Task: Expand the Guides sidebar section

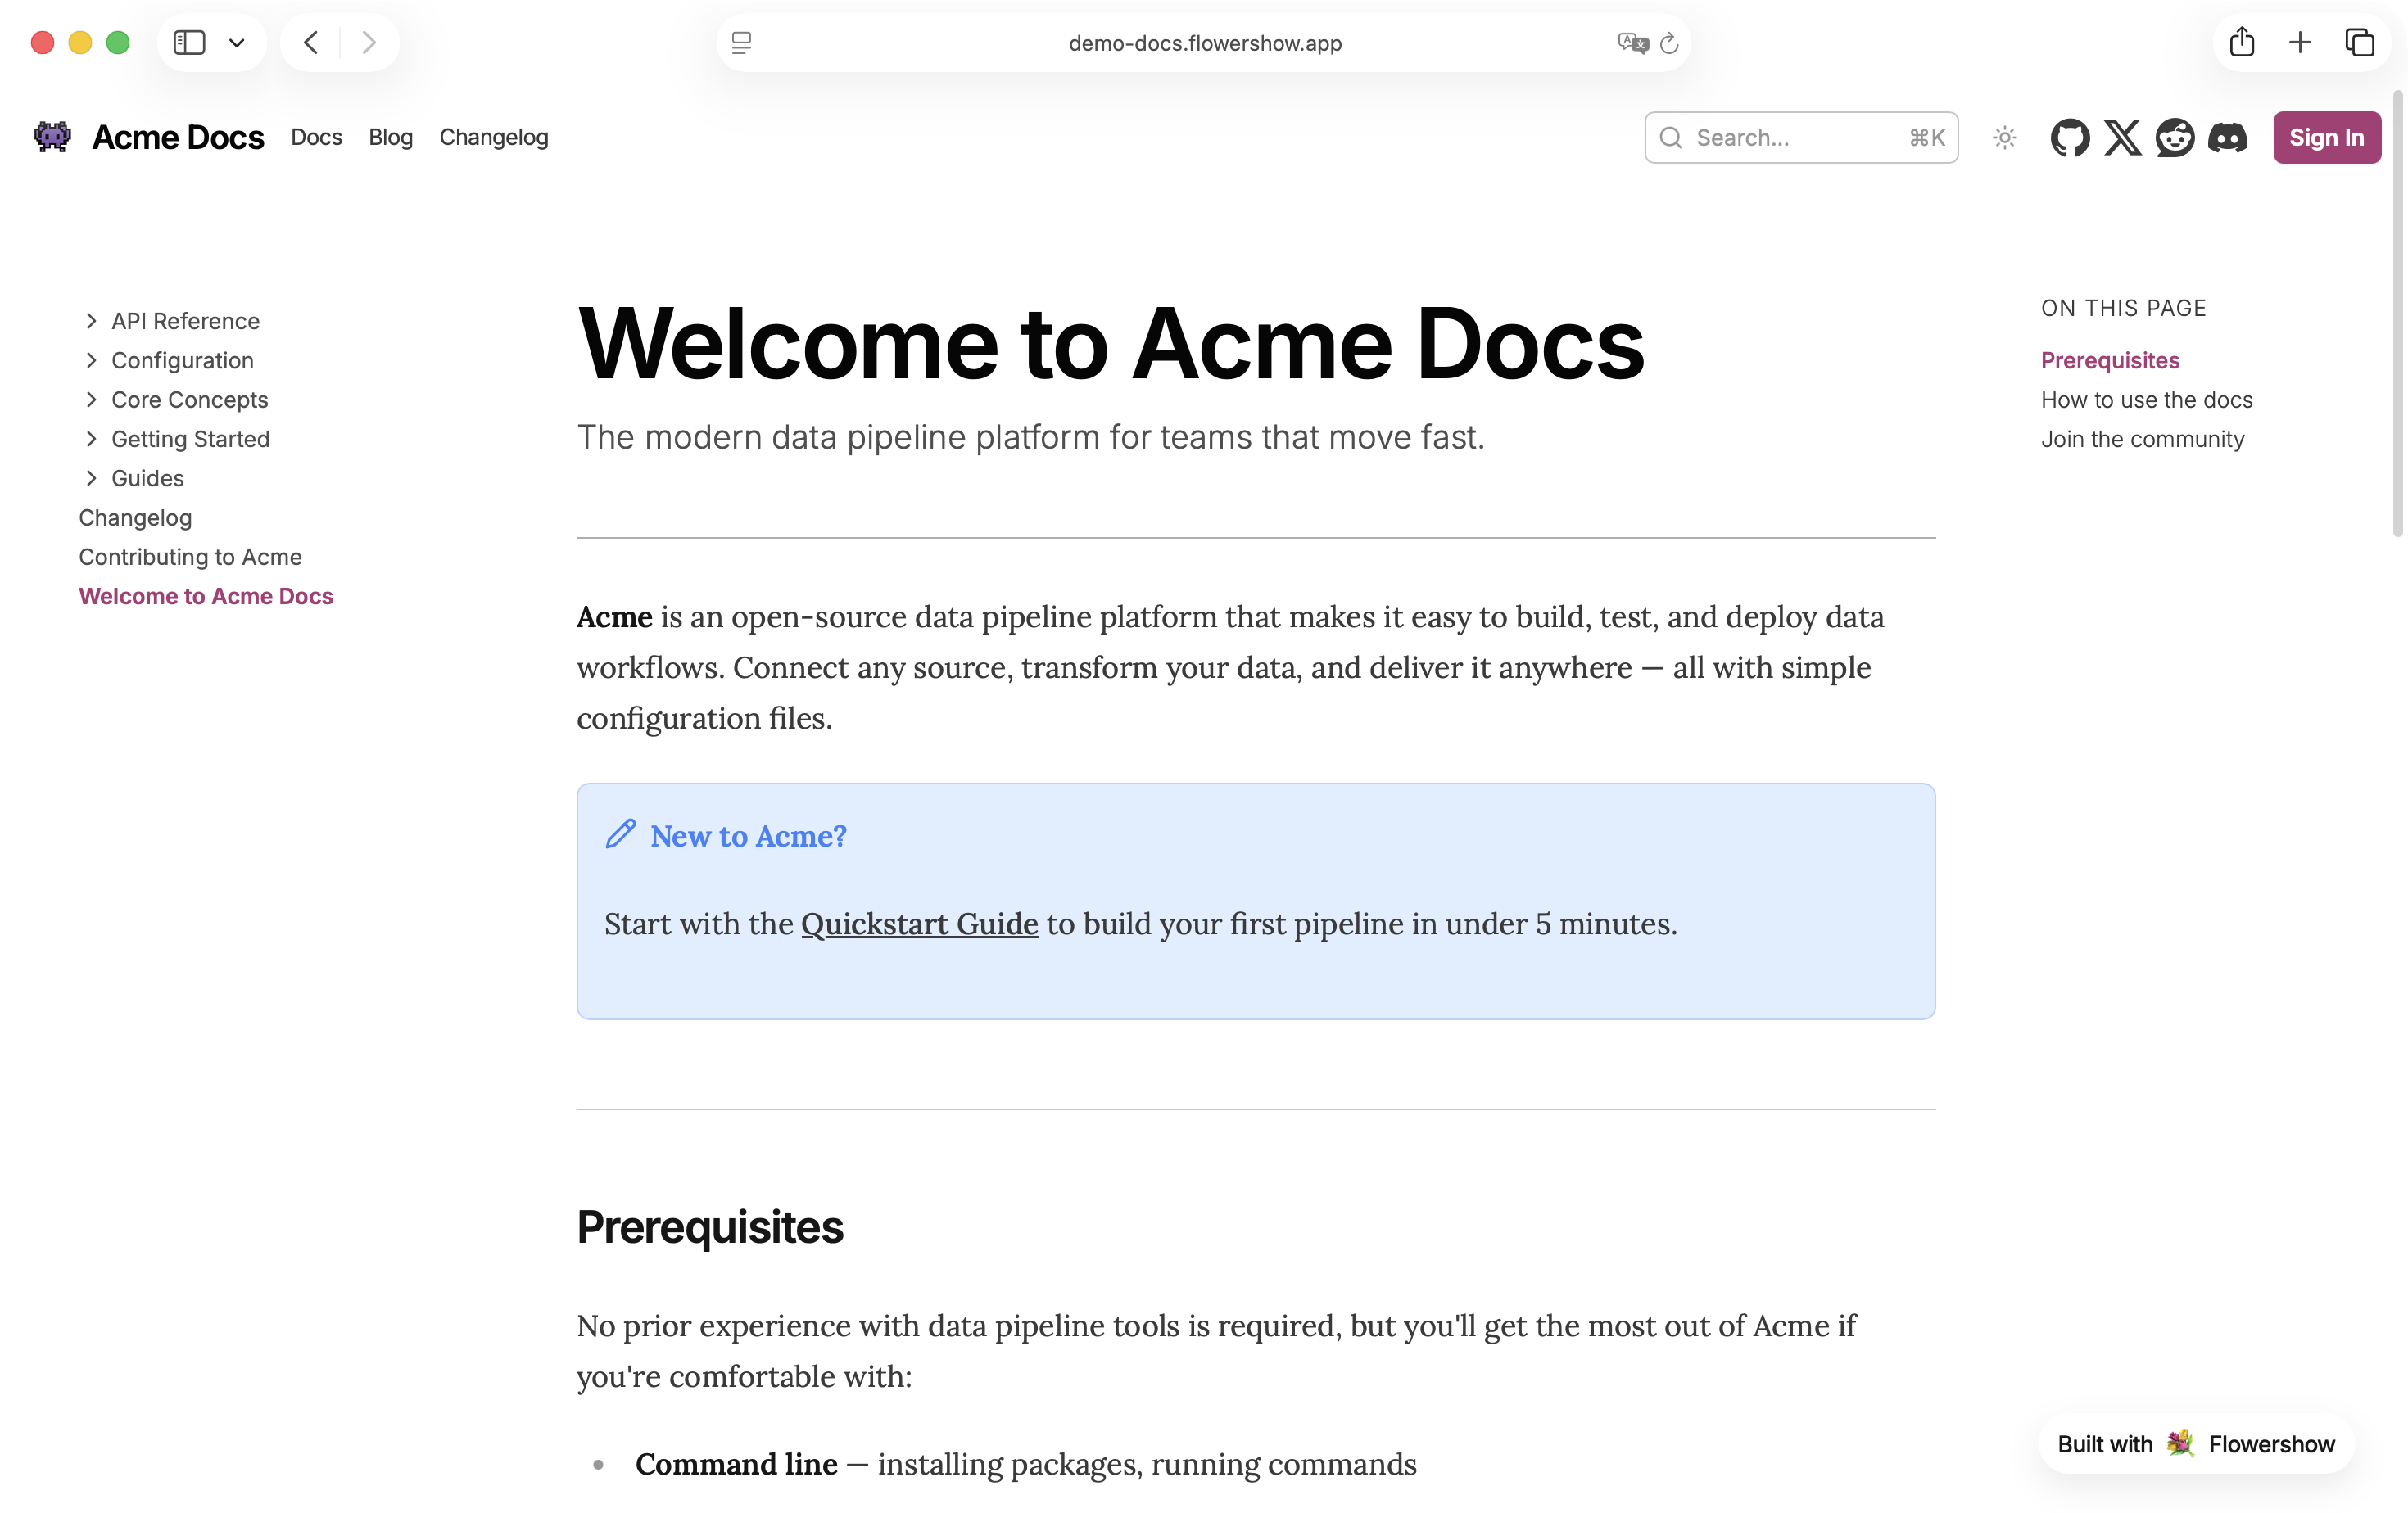Action: (91, 479)
